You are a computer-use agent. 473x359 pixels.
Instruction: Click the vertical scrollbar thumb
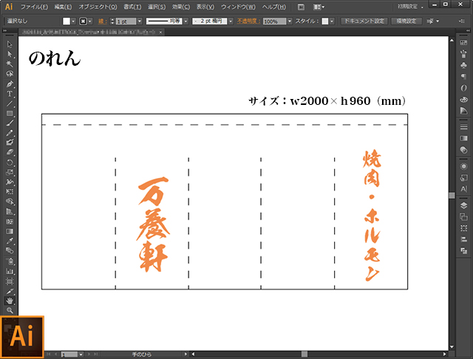tap(452, 195)
